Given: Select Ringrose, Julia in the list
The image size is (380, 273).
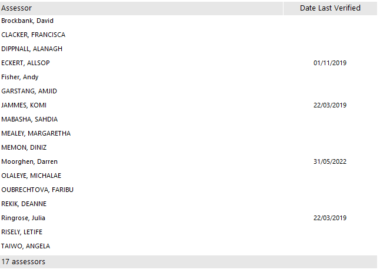Looking at the screenshot, I should pos(24,218).
